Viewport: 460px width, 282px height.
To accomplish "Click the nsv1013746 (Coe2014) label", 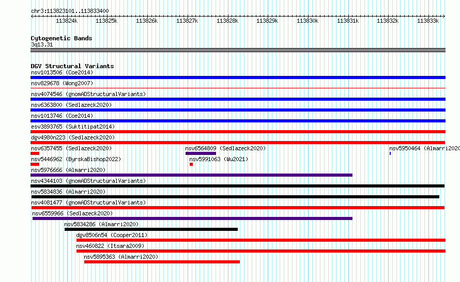I will [62, 116].
